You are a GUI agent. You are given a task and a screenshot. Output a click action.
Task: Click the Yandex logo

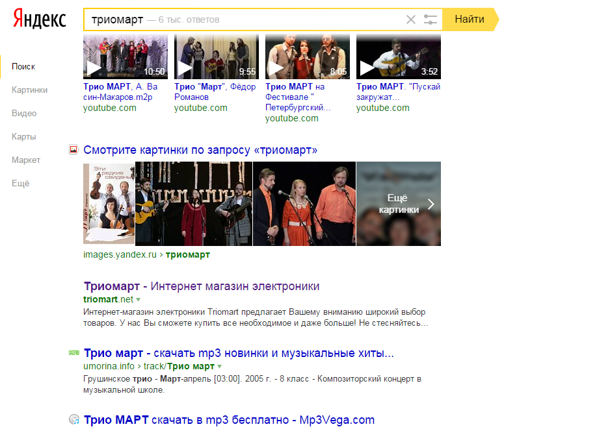(40, 19)
